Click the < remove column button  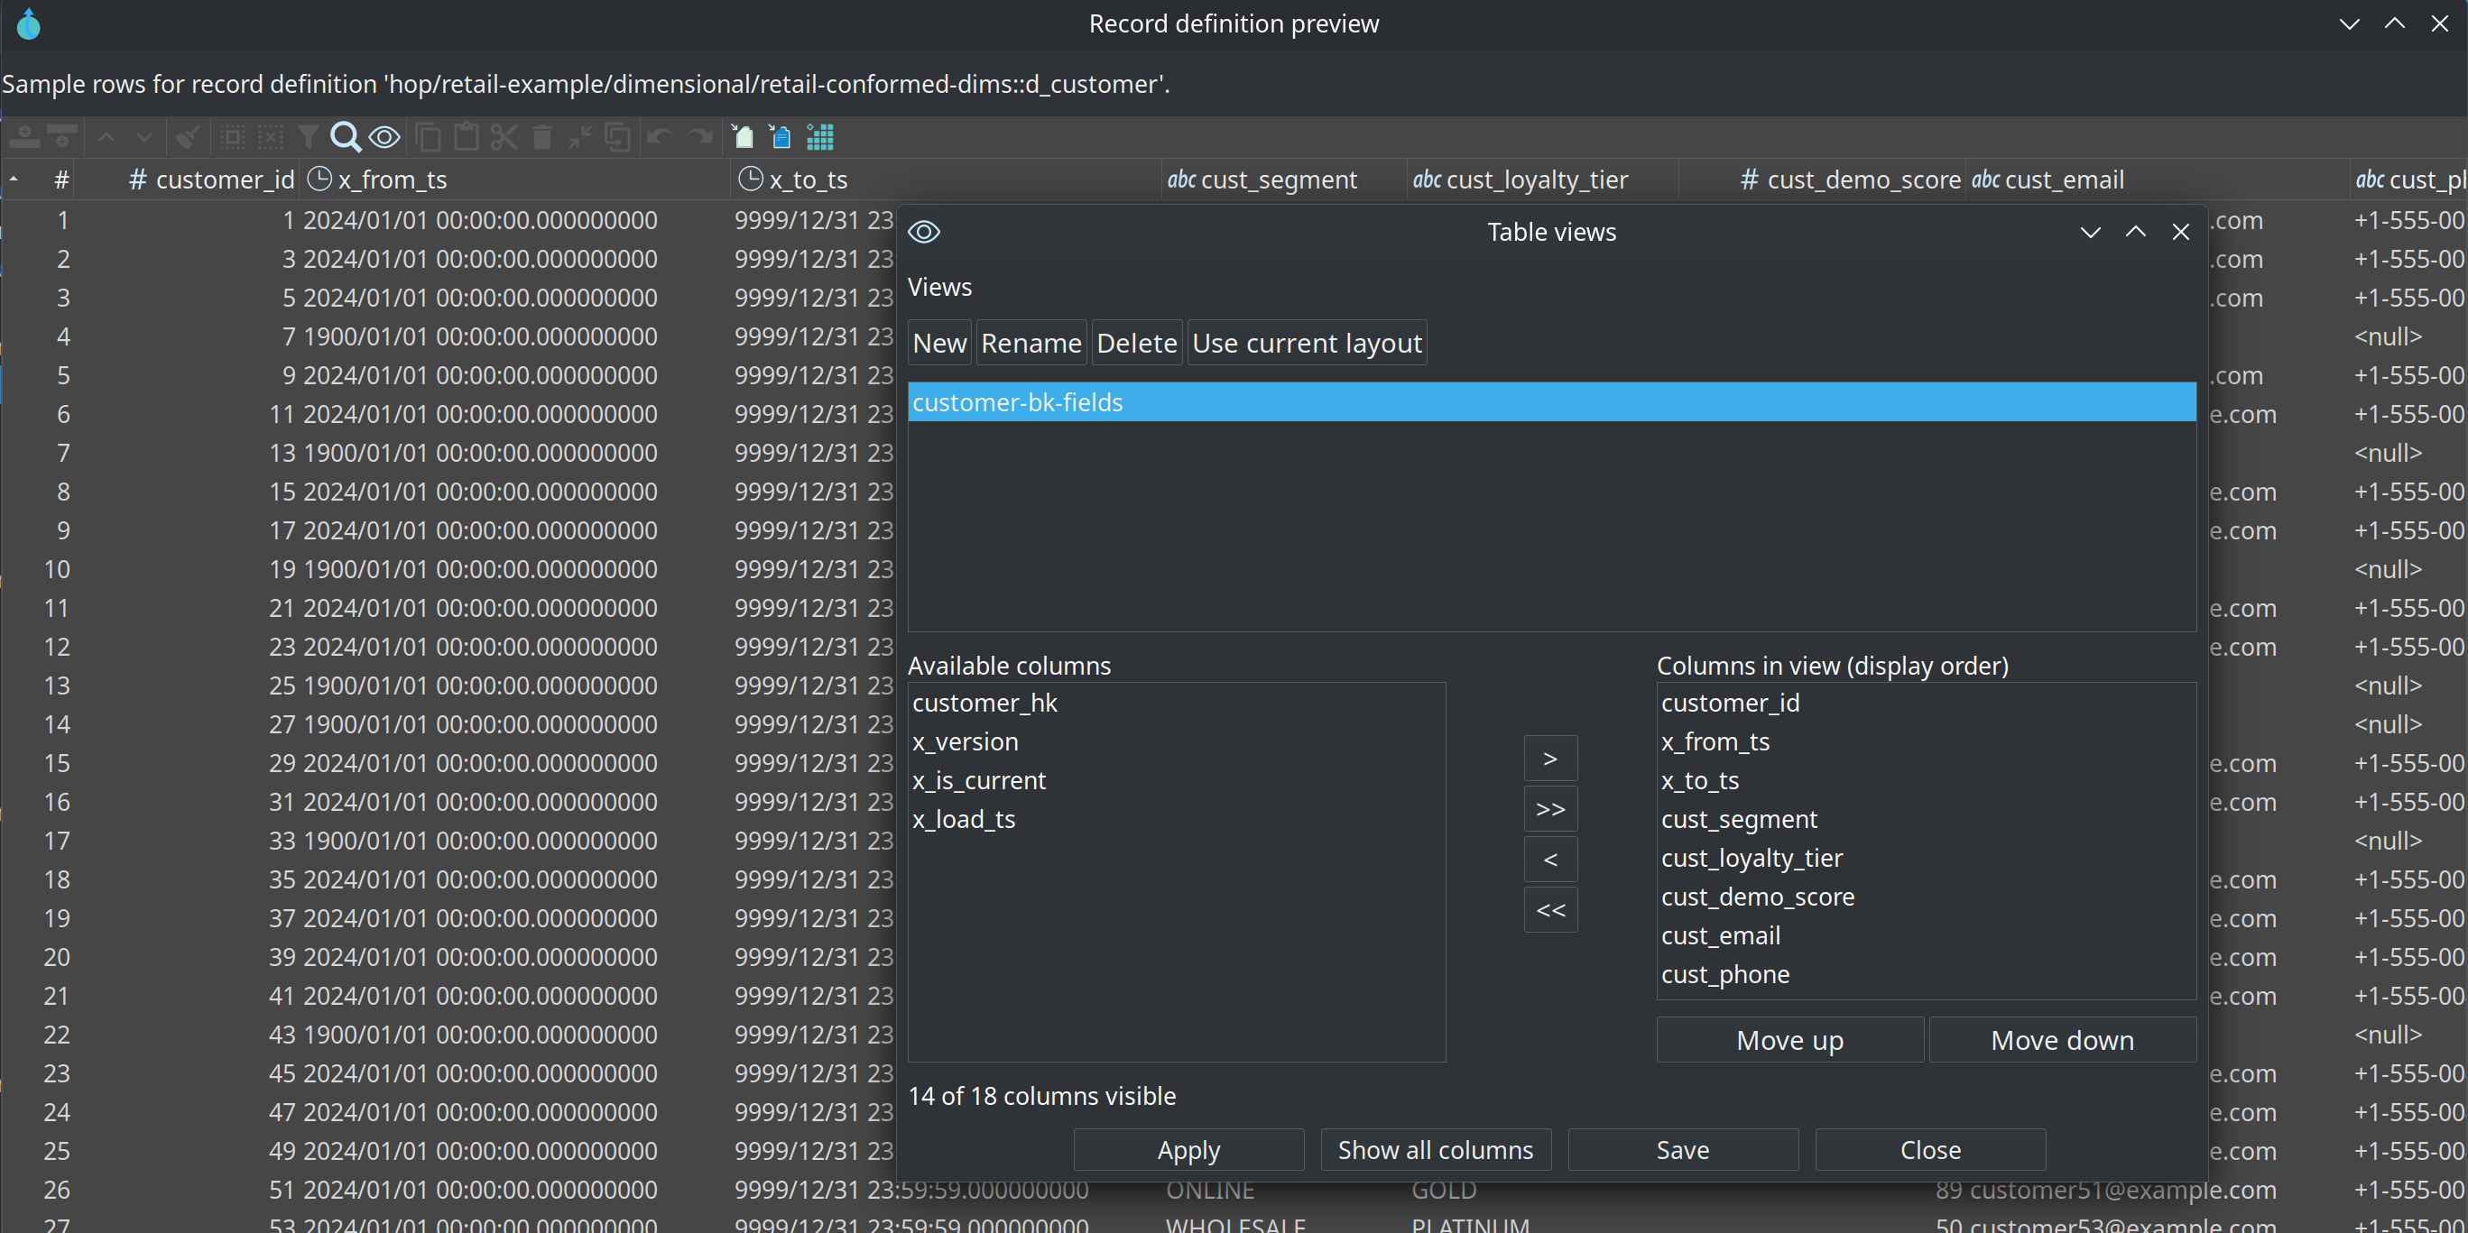point(1550,860)
